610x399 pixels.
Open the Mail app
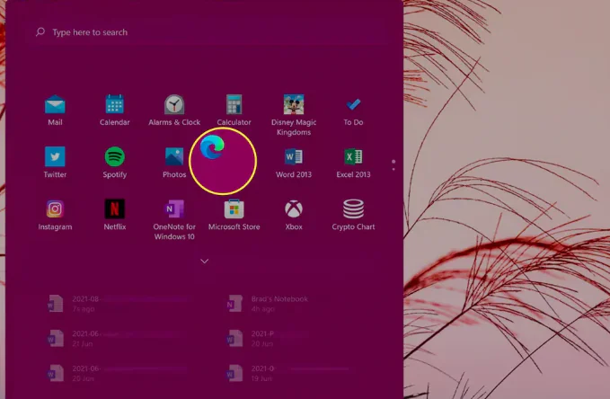pos(55,111)
